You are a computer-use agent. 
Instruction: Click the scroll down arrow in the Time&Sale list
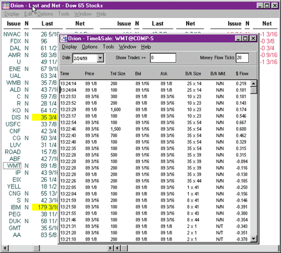click(253, 238)
